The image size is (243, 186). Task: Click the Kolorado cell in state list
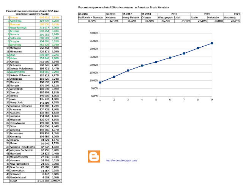23,38
